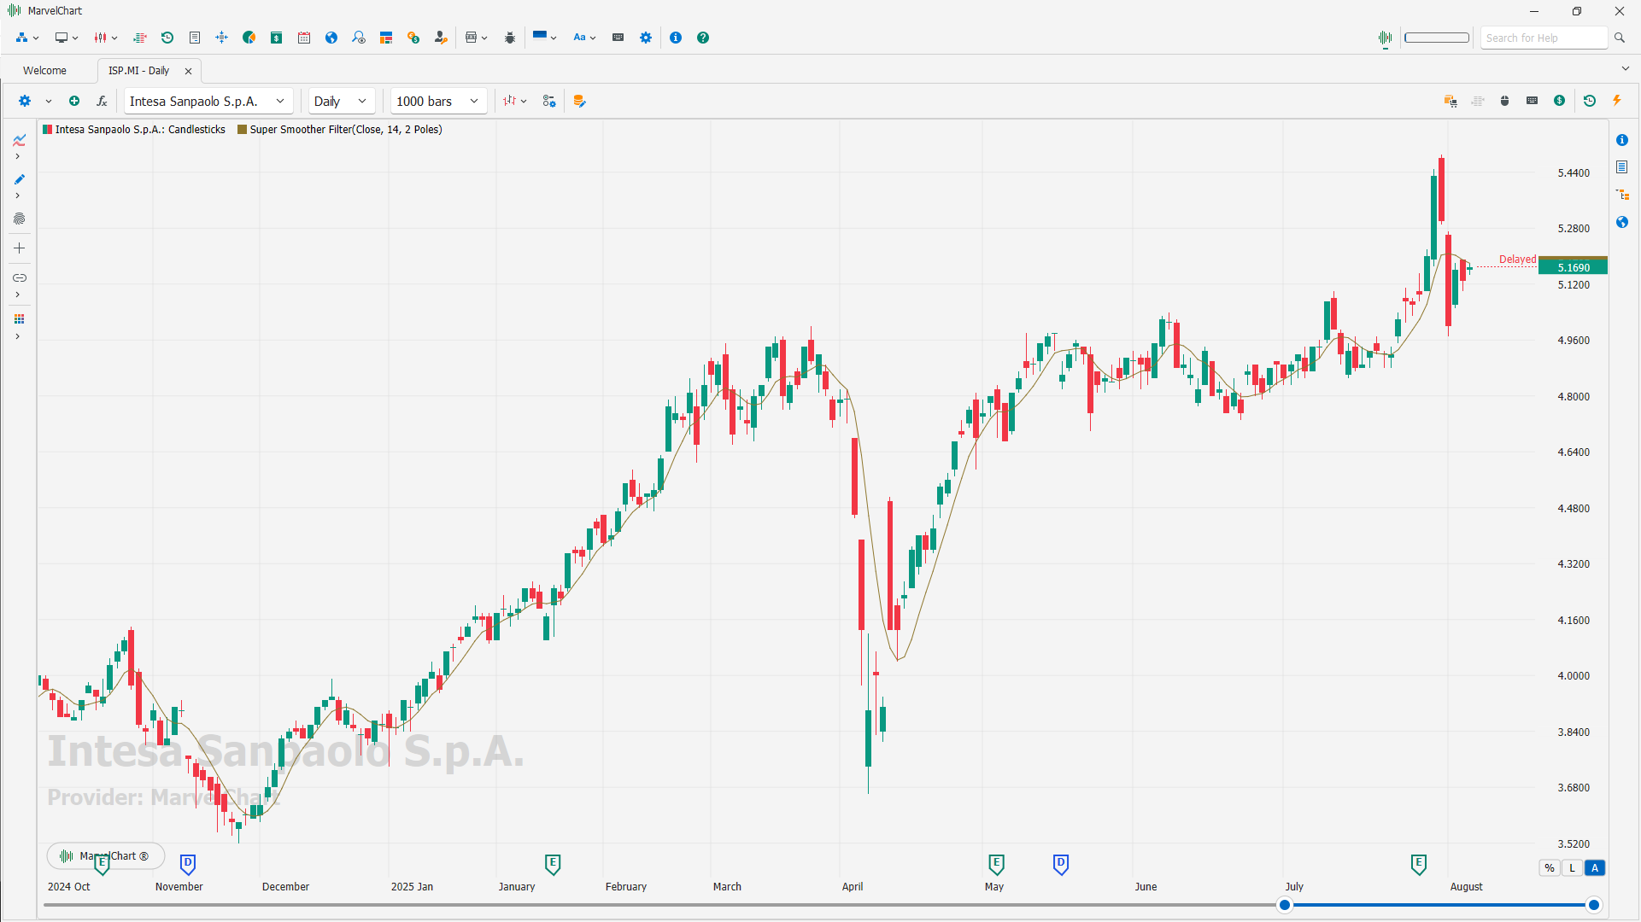Open the symbol search watcher icon
This screenshot has height=922, width=1641.
359,38
